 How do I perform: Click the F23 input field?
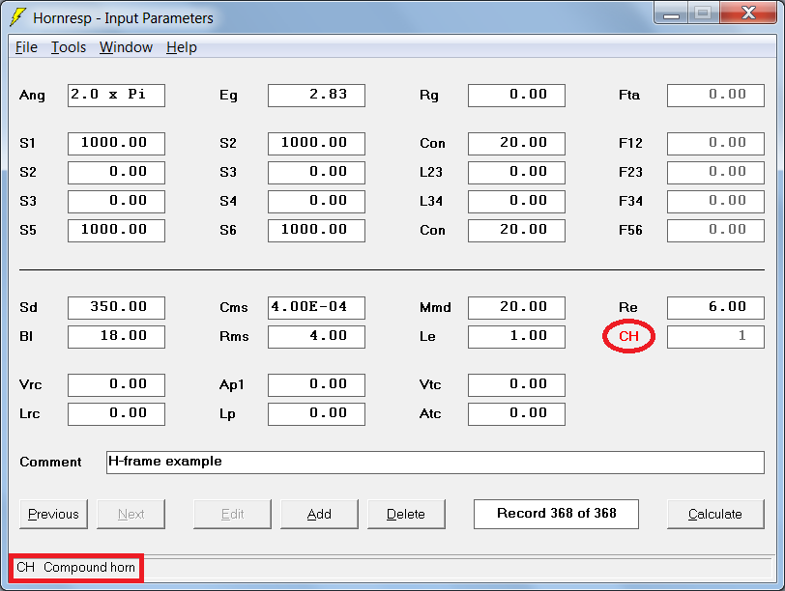click(716, 173)
